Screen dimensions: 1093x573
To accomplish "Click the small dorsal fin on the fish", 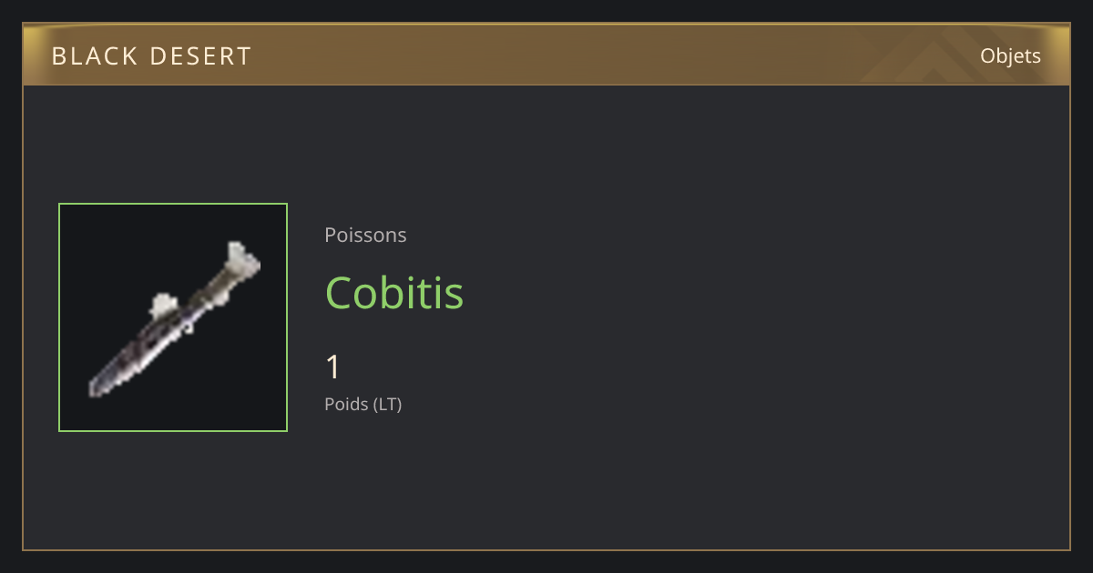I will click(163, 304).
